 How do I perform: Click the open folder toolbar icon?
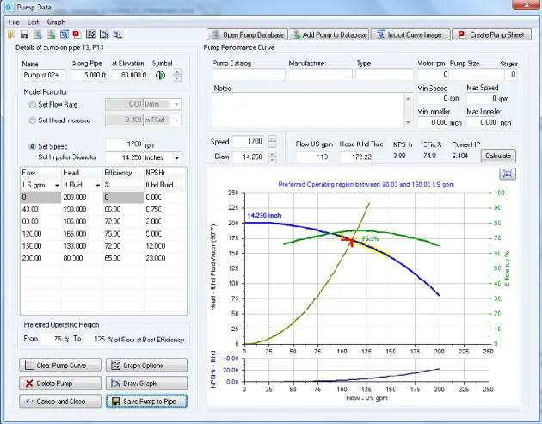tap(11, 34)
